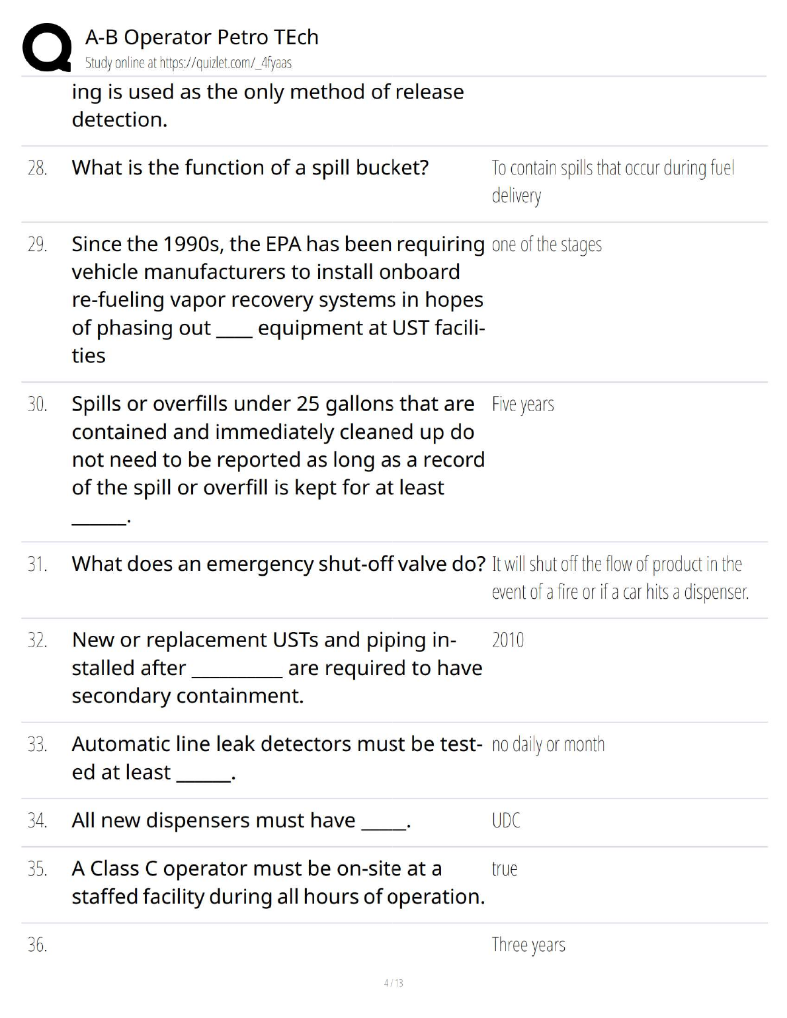Screen dimensions: 787x1018
Task: Select the "no daily or month" answer
Action: click(548, 744)
